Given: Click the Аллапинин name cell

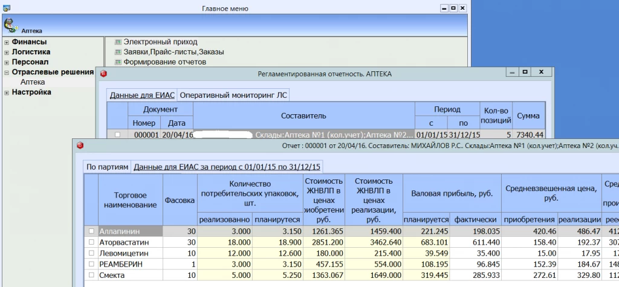Looking at the screenshot, I should tap(131, 231).
